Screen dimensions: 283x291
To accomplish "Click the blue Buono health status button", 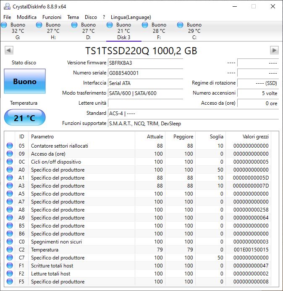I will tap(25, 82).
